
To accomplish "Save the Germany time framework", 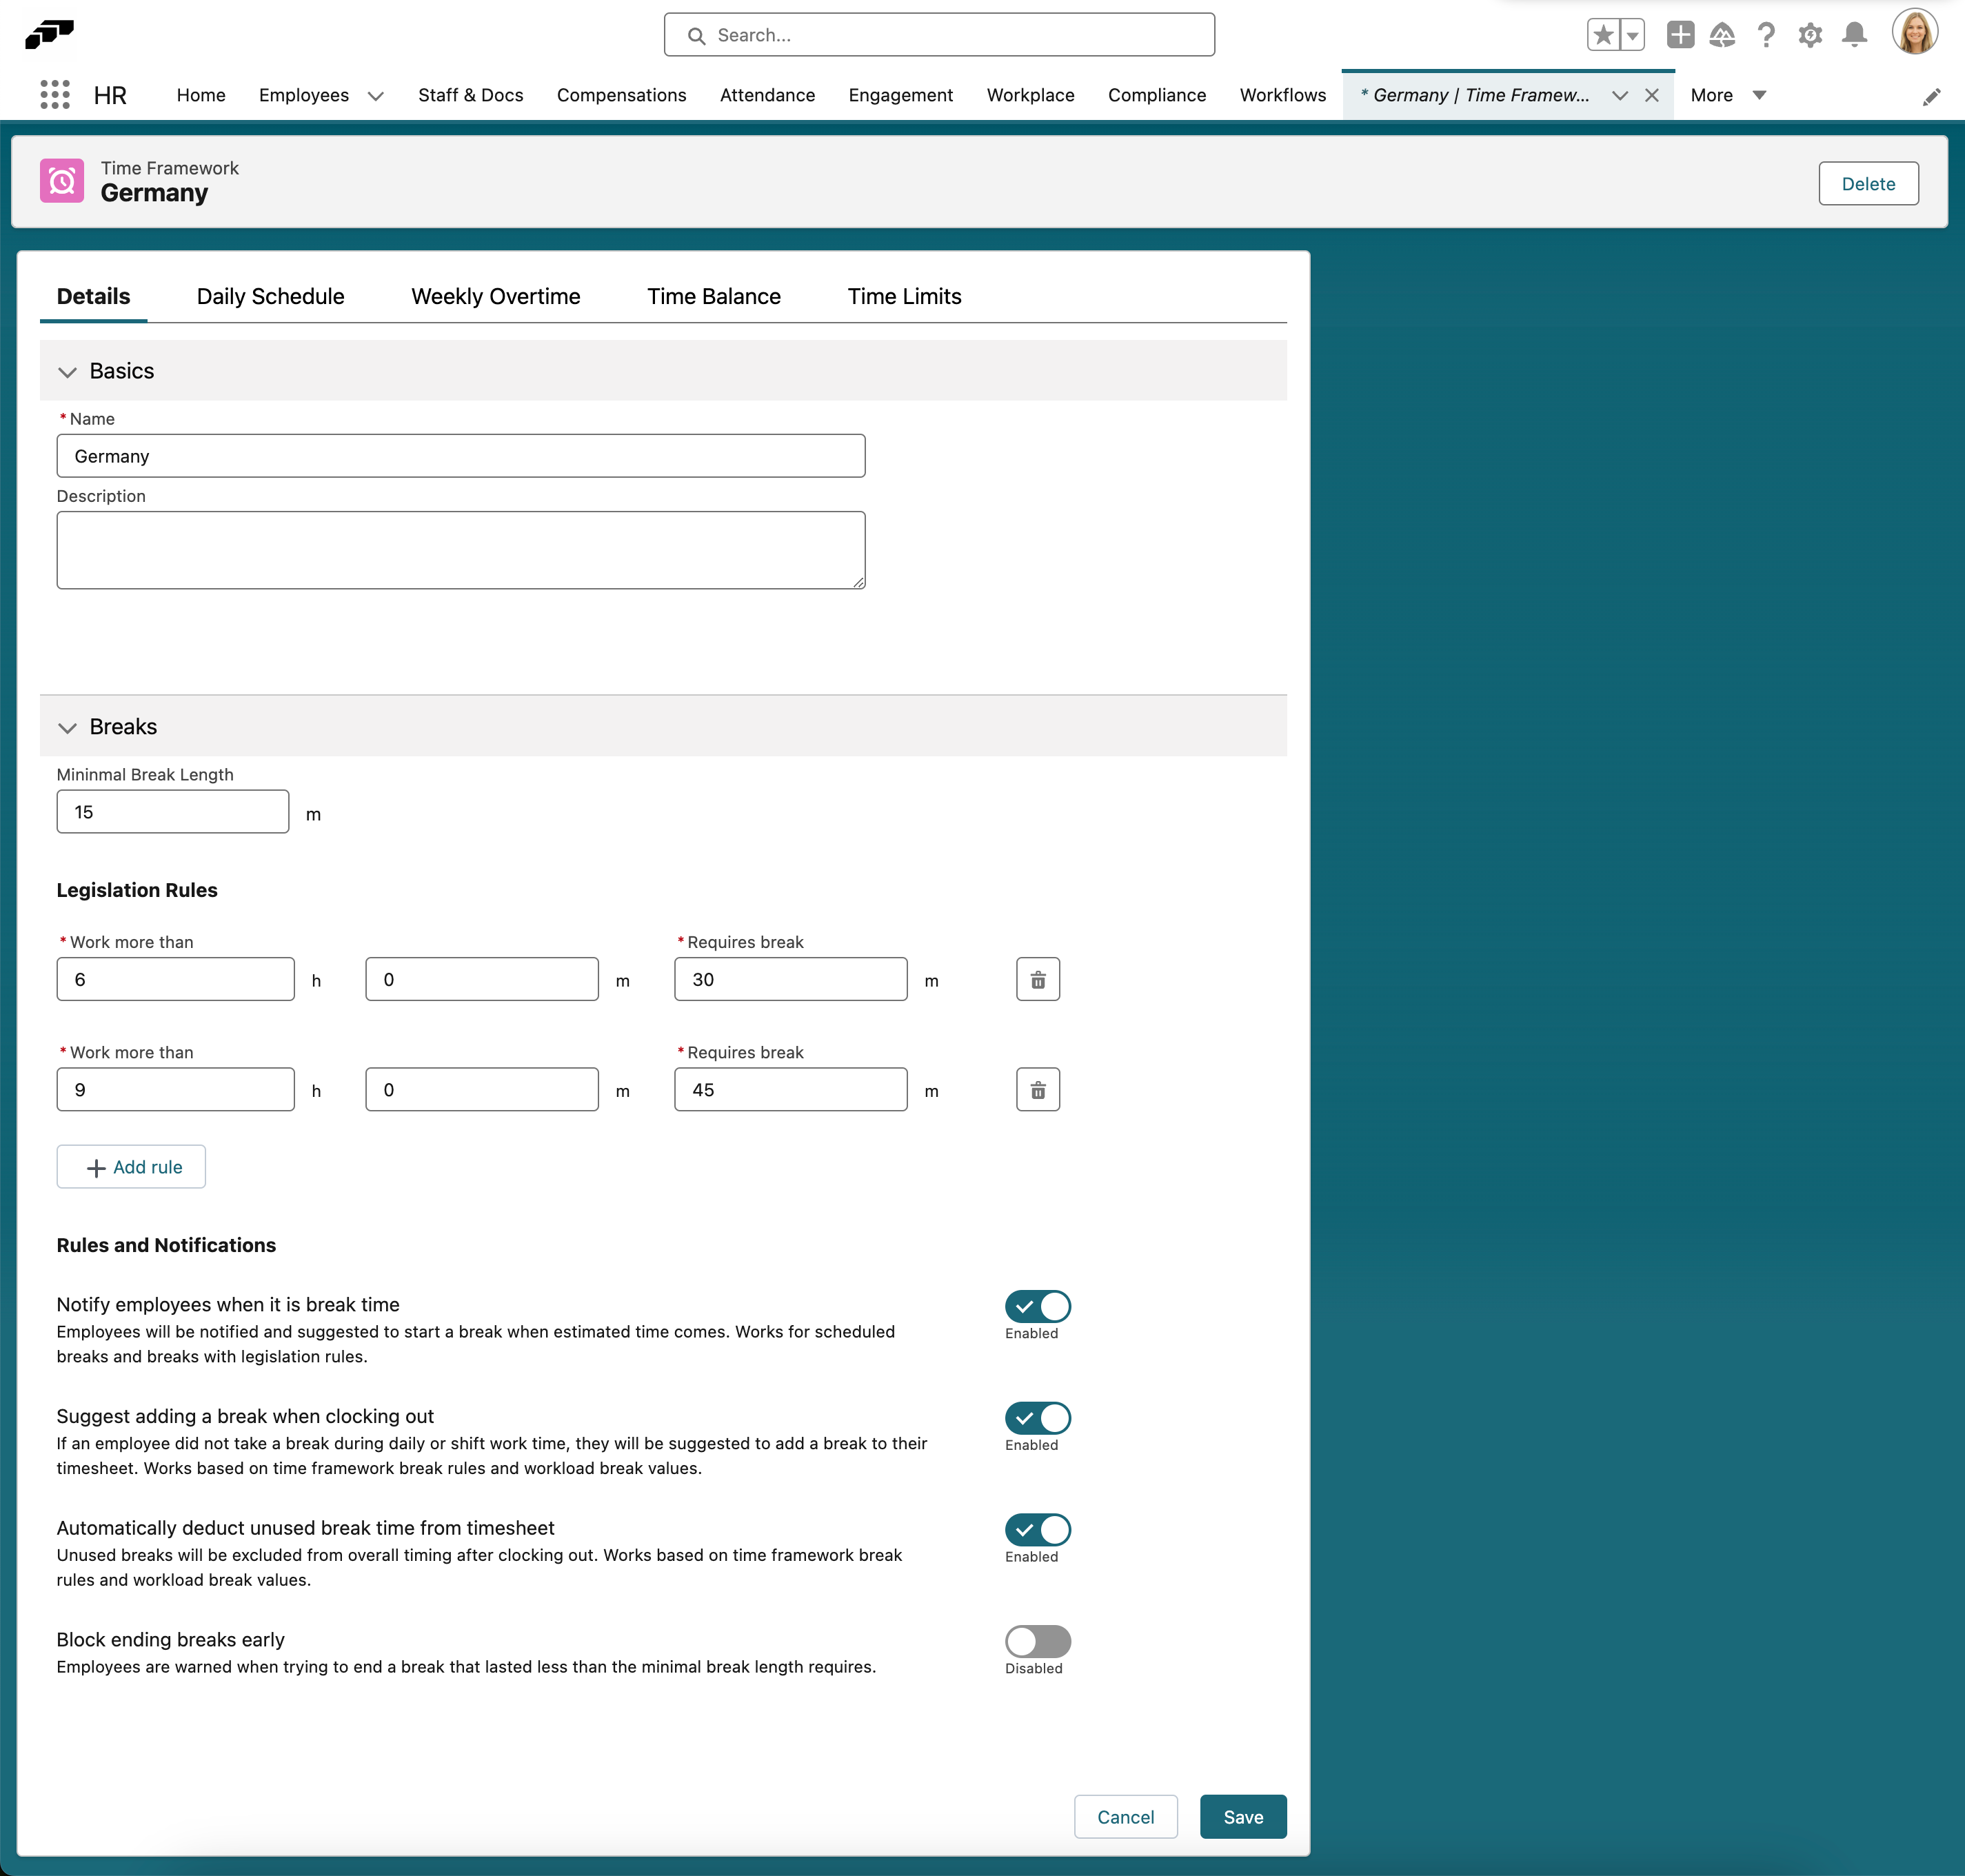I will pos(1243,1816).
